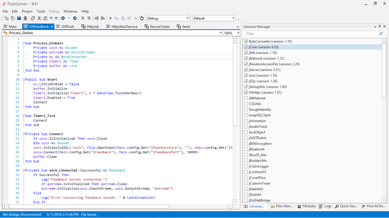This screenshot has height=218, width=389.
Task: Click the Decrease indent icon
Action: pos(97,18)
